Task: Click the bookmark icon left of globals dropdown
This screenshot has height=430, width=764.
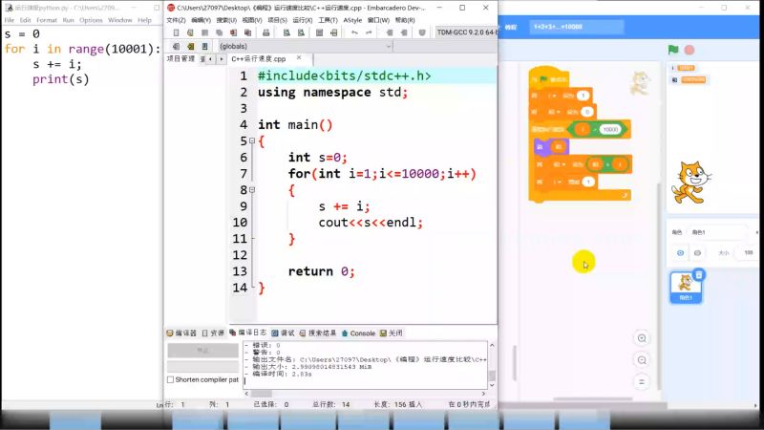Action: coord(204,46)
